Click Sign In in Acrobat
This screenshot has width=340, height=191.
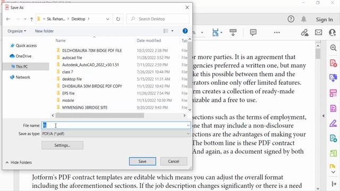(x=324, y=20)
